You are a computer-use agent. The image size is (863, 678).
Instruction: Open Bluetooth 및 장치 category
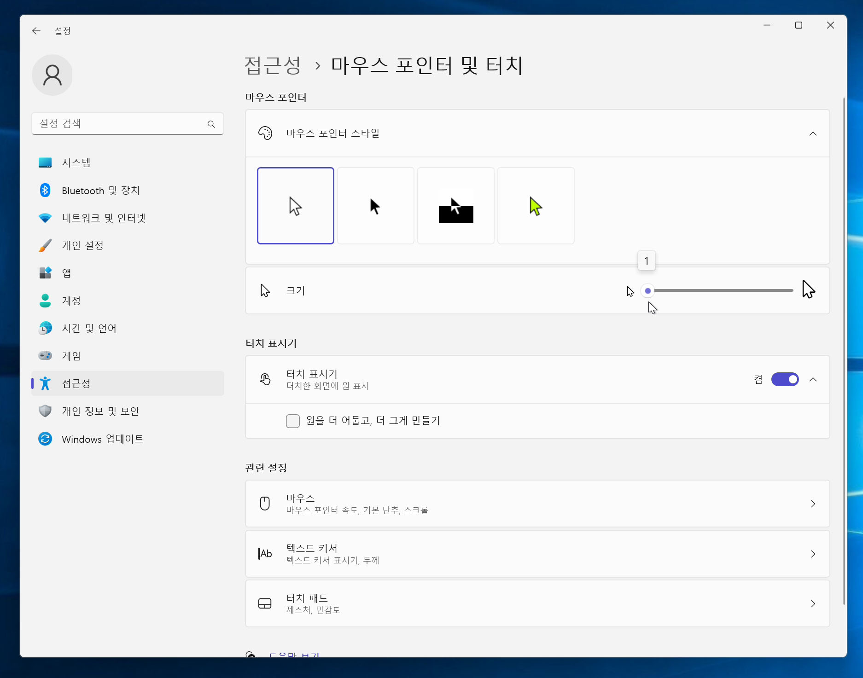click(128, 190)
